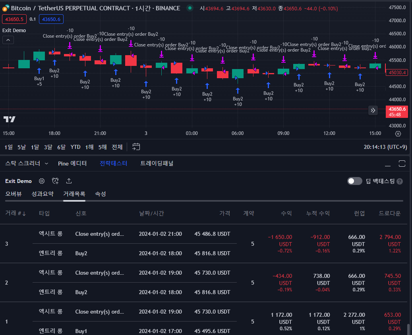Screen dimensions: 412x335
Task: Open Exit Demo strategy settings gear
Action: point(41,181)
